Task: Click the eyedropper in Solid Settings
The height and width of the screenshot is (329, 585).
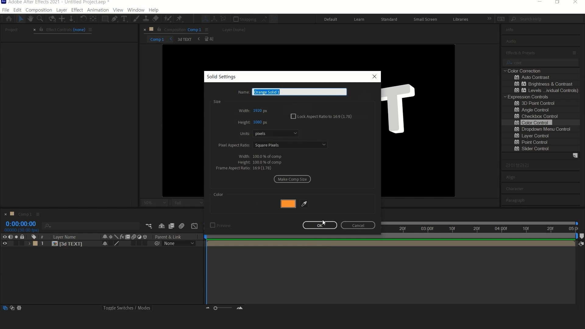Action: pos(304,204)
